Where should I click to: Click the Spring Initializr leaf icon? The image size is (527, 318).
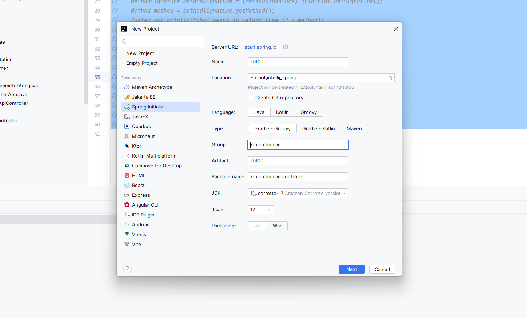coord(127,107)
